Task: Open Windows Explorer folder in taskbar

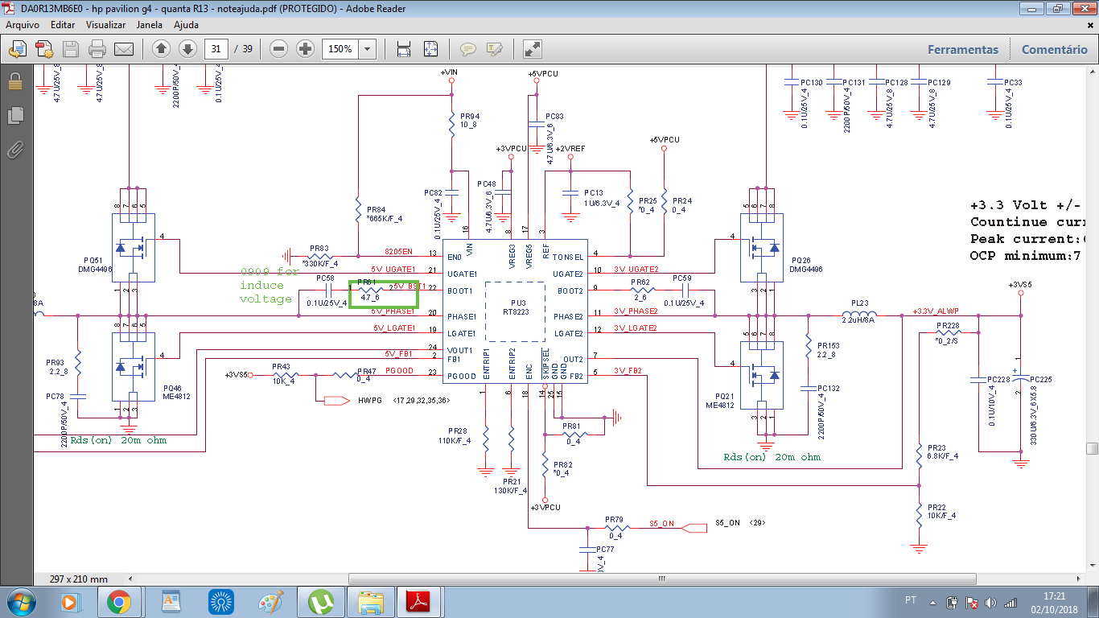Action: 372,602
